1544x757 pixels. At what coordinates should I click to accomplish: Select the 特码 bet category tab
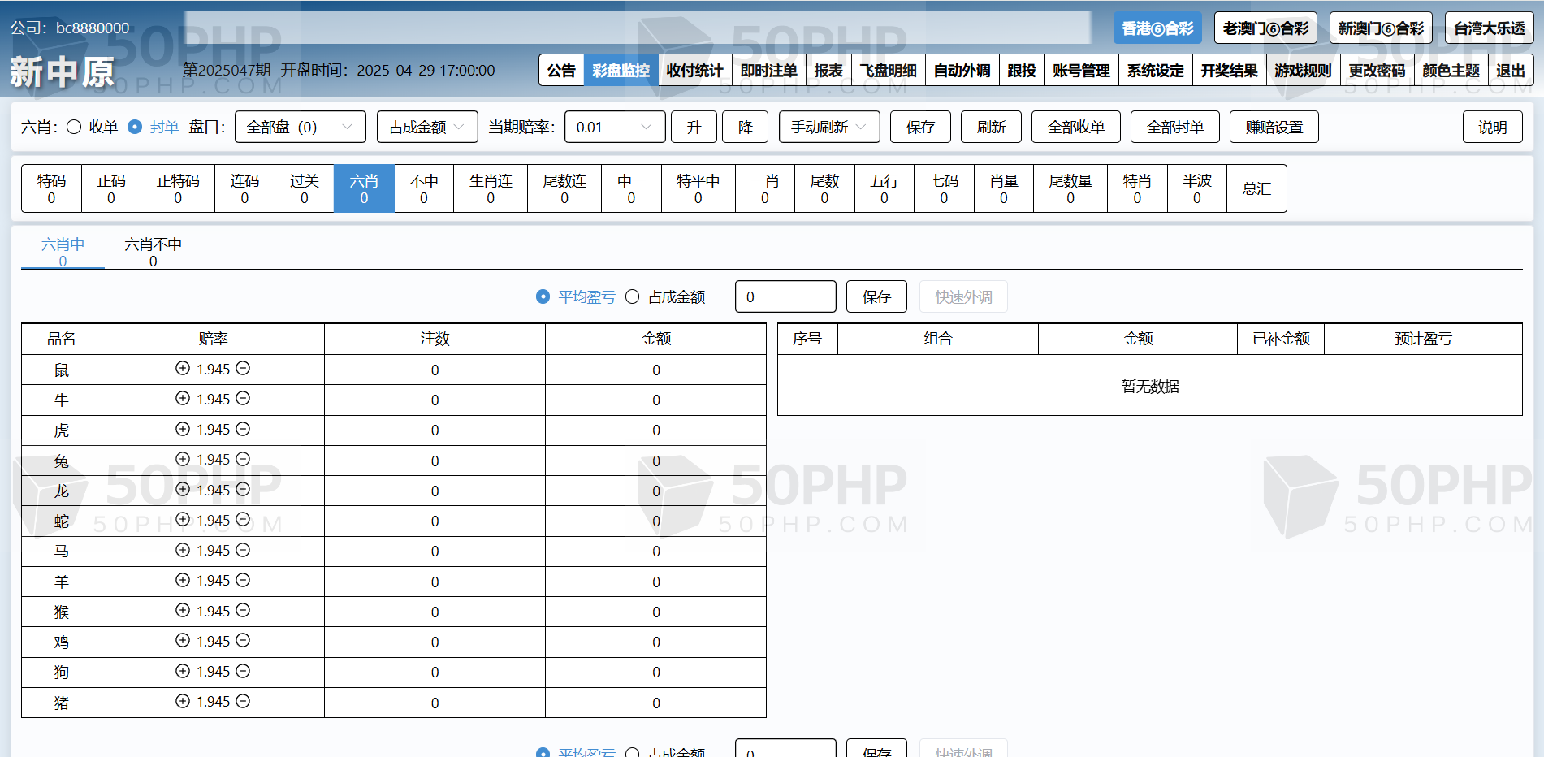click(x=51, y=188)
